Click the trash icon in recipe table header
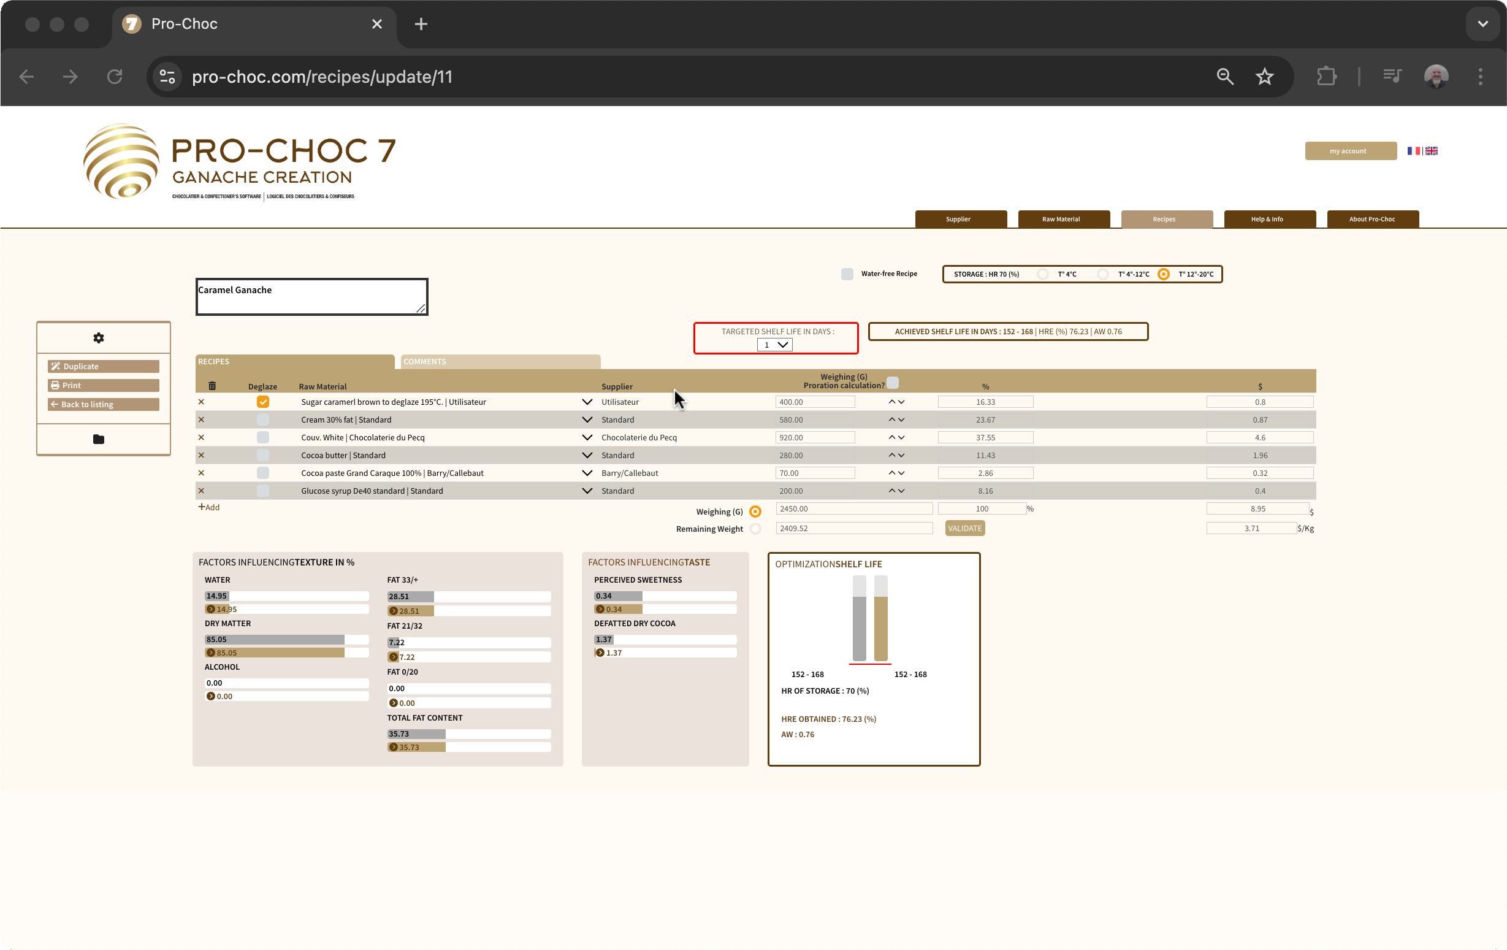This screenshot has height=950, width=1507. pos(212,386)
